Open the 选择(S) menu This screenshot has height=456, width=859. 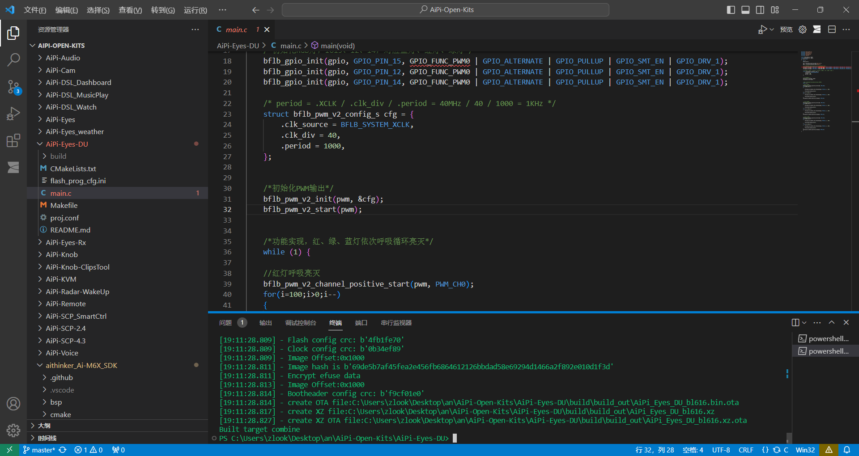point(98,10)
